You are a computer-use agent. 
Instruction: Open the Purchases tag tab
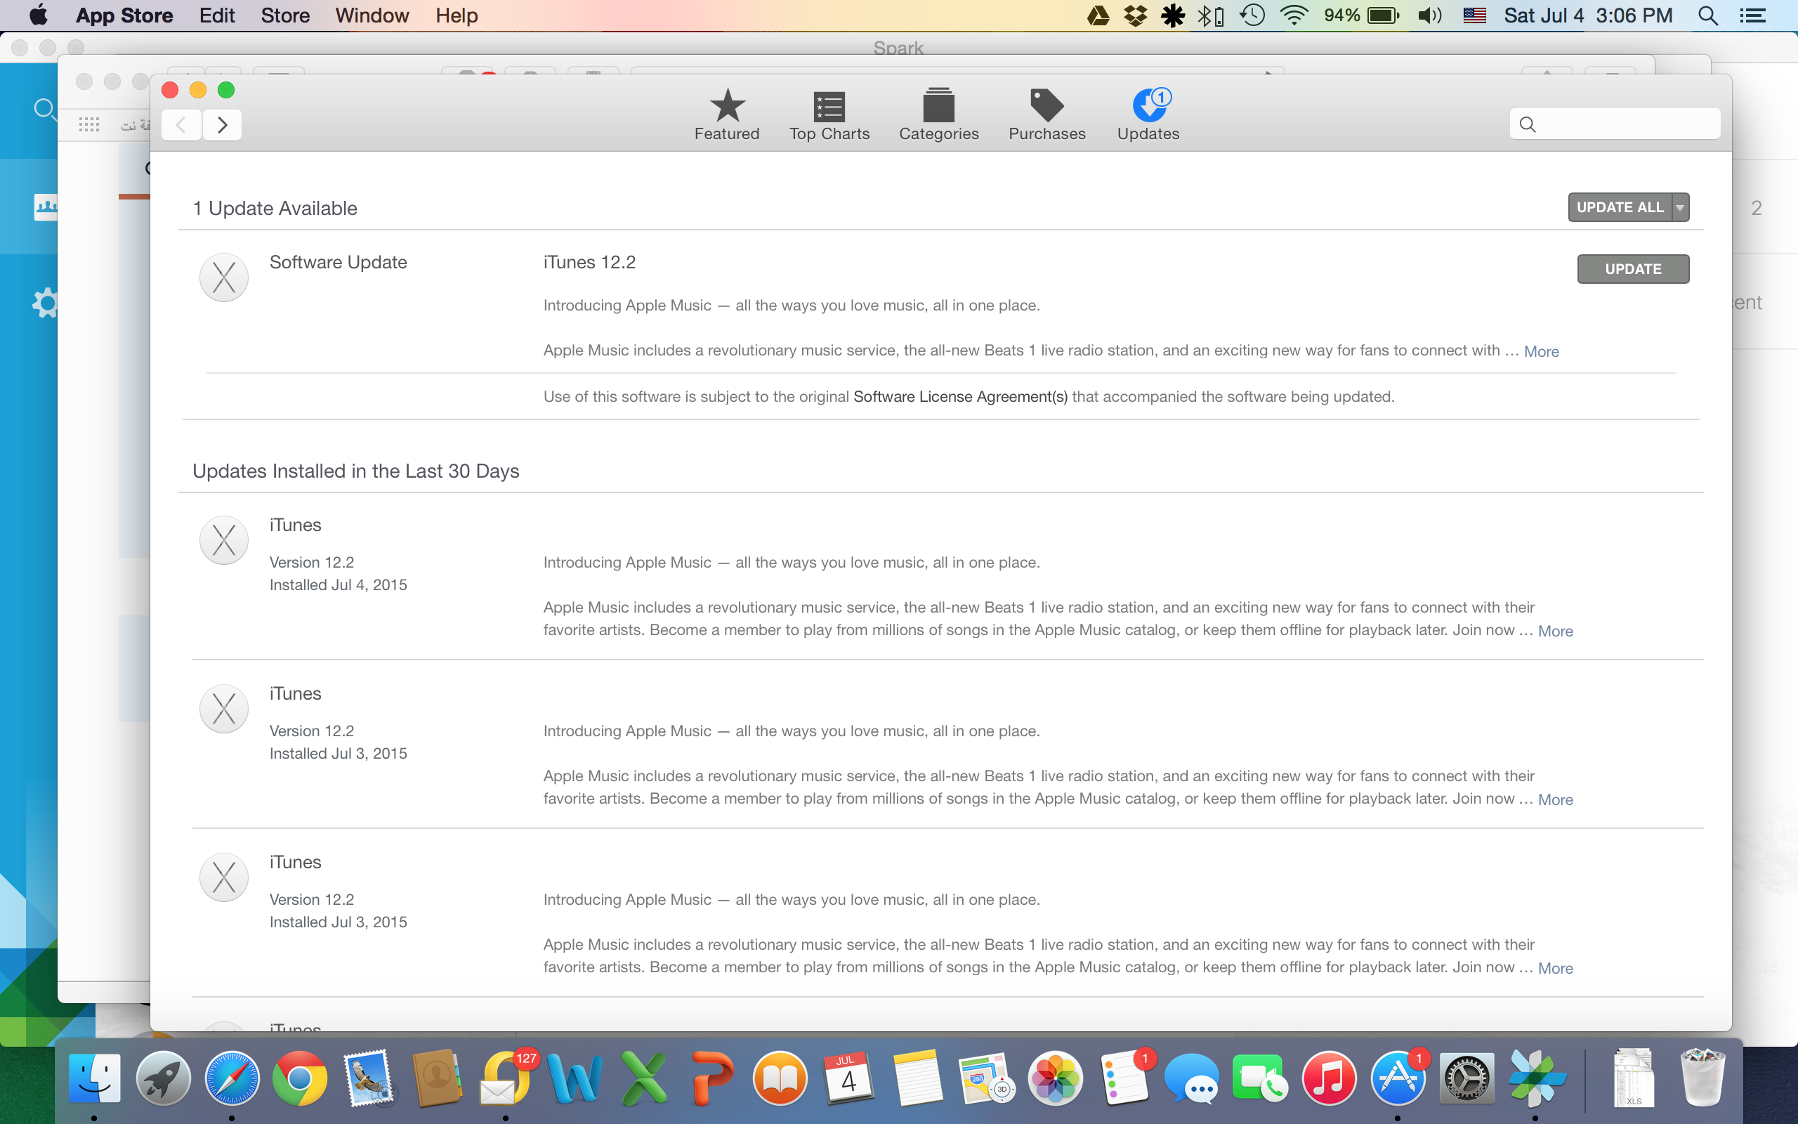click(x=1047, y=115)
